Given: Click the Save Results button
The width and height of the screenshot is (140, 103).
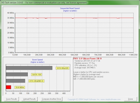Looking at the screenshot, I should tap(11, 99).
